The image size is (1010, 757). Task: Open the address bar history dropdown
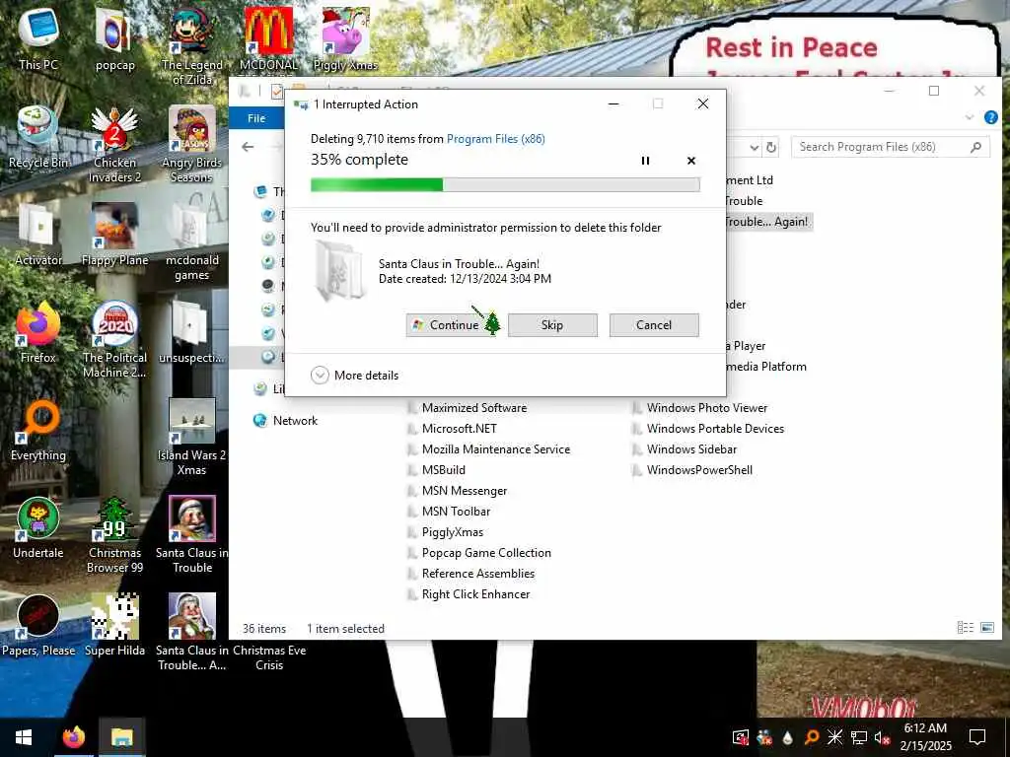[x=755, y=147]
